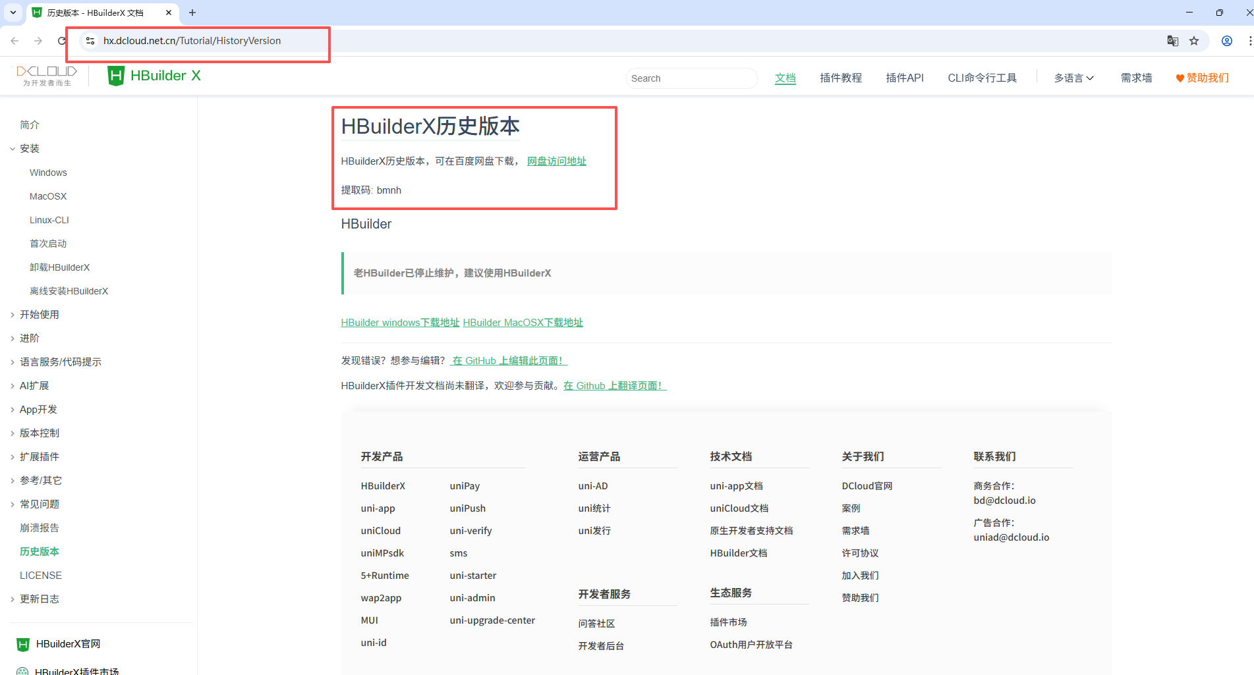Expand the 开始使用 sidebar section

(13, 315)
